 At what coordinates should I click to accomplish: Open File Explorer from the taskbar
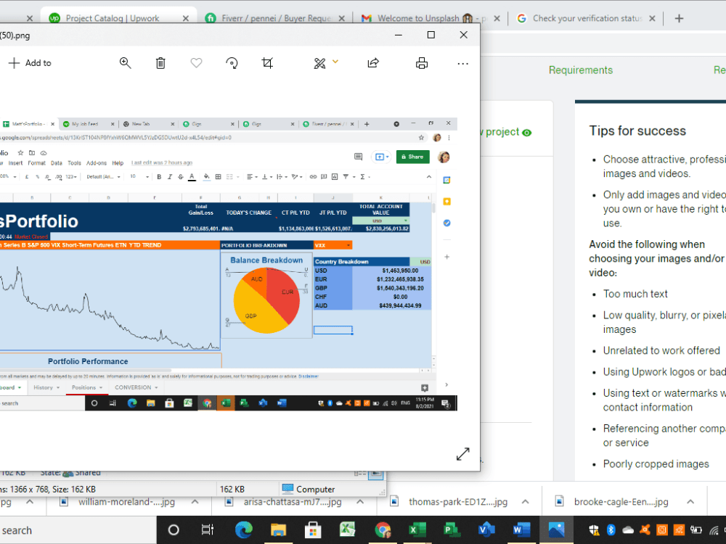(278, 529)
